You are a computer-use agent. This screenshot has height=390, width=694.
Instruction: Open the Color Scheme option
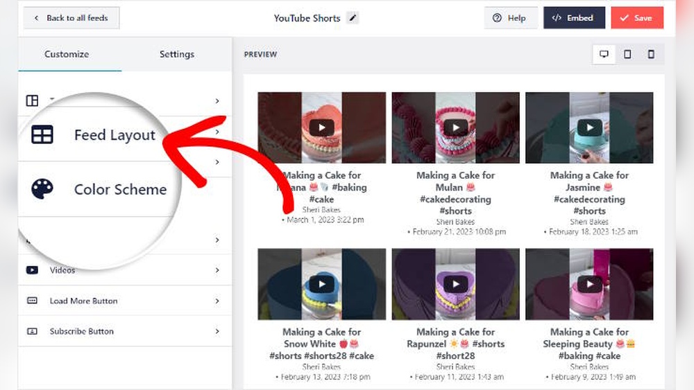(x=120, y=189)
